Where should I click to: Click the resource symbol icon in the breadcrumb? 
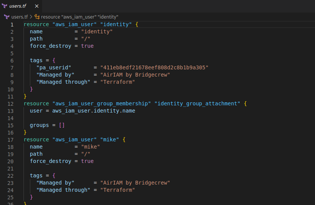point(37,17)
